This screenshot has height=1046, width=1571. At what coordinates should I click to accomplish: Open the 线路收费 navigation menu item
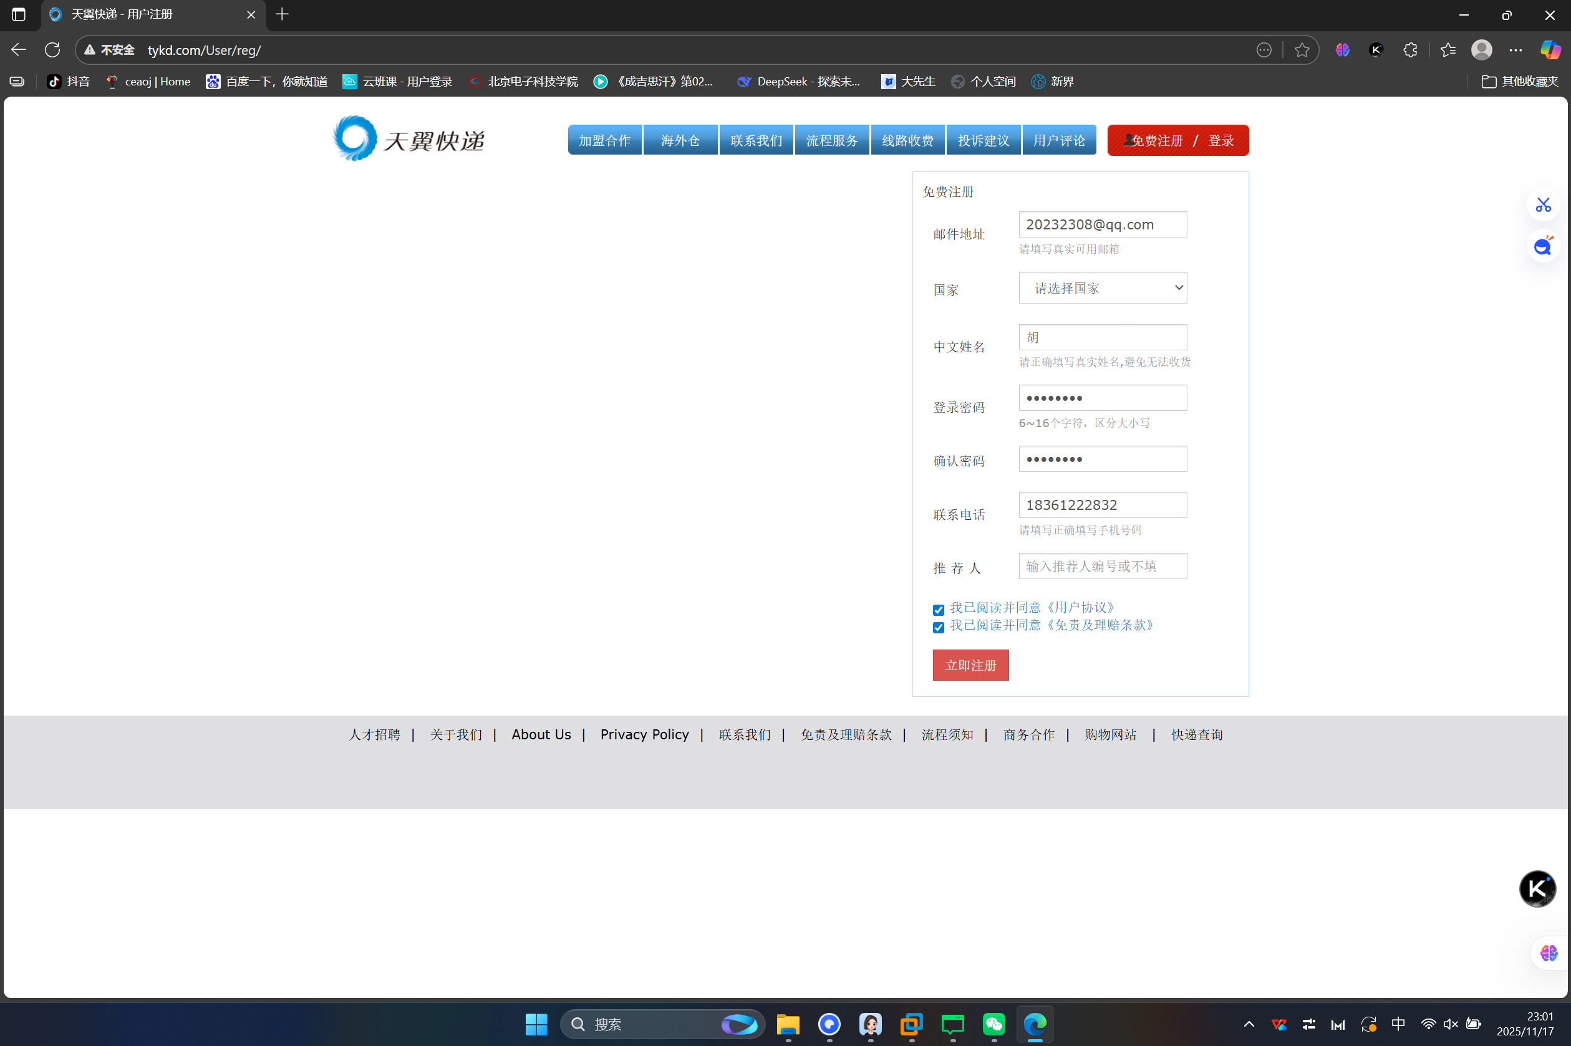pos(907,140)
